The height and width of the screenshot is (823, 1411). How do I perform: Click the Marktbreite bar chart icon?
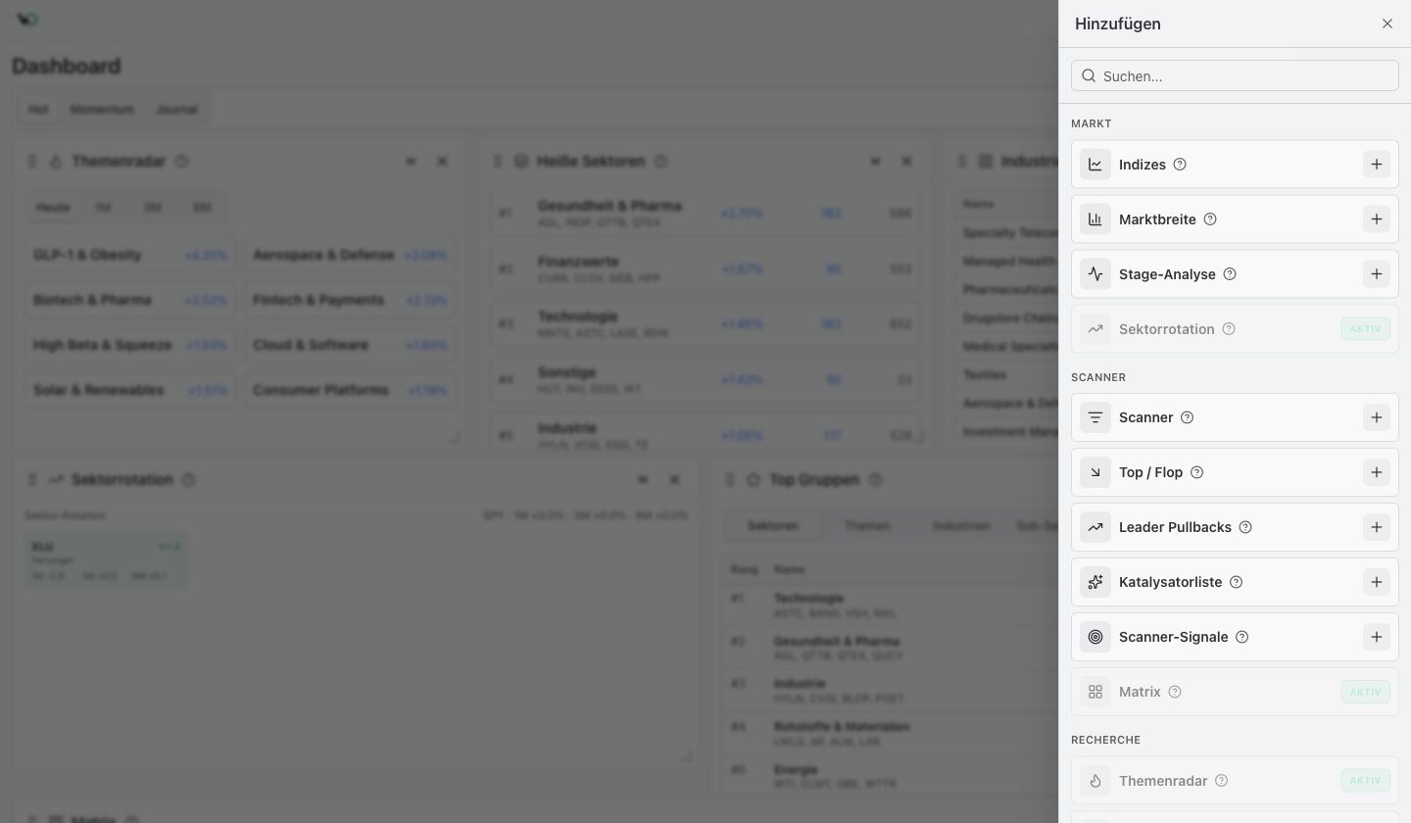tap(1095, 219)
